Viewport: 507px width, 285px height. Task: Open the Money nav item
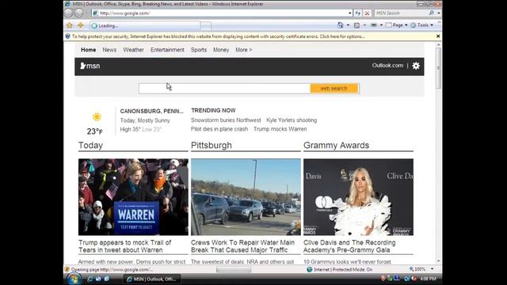pyautogui.click(x=221, y=50)
